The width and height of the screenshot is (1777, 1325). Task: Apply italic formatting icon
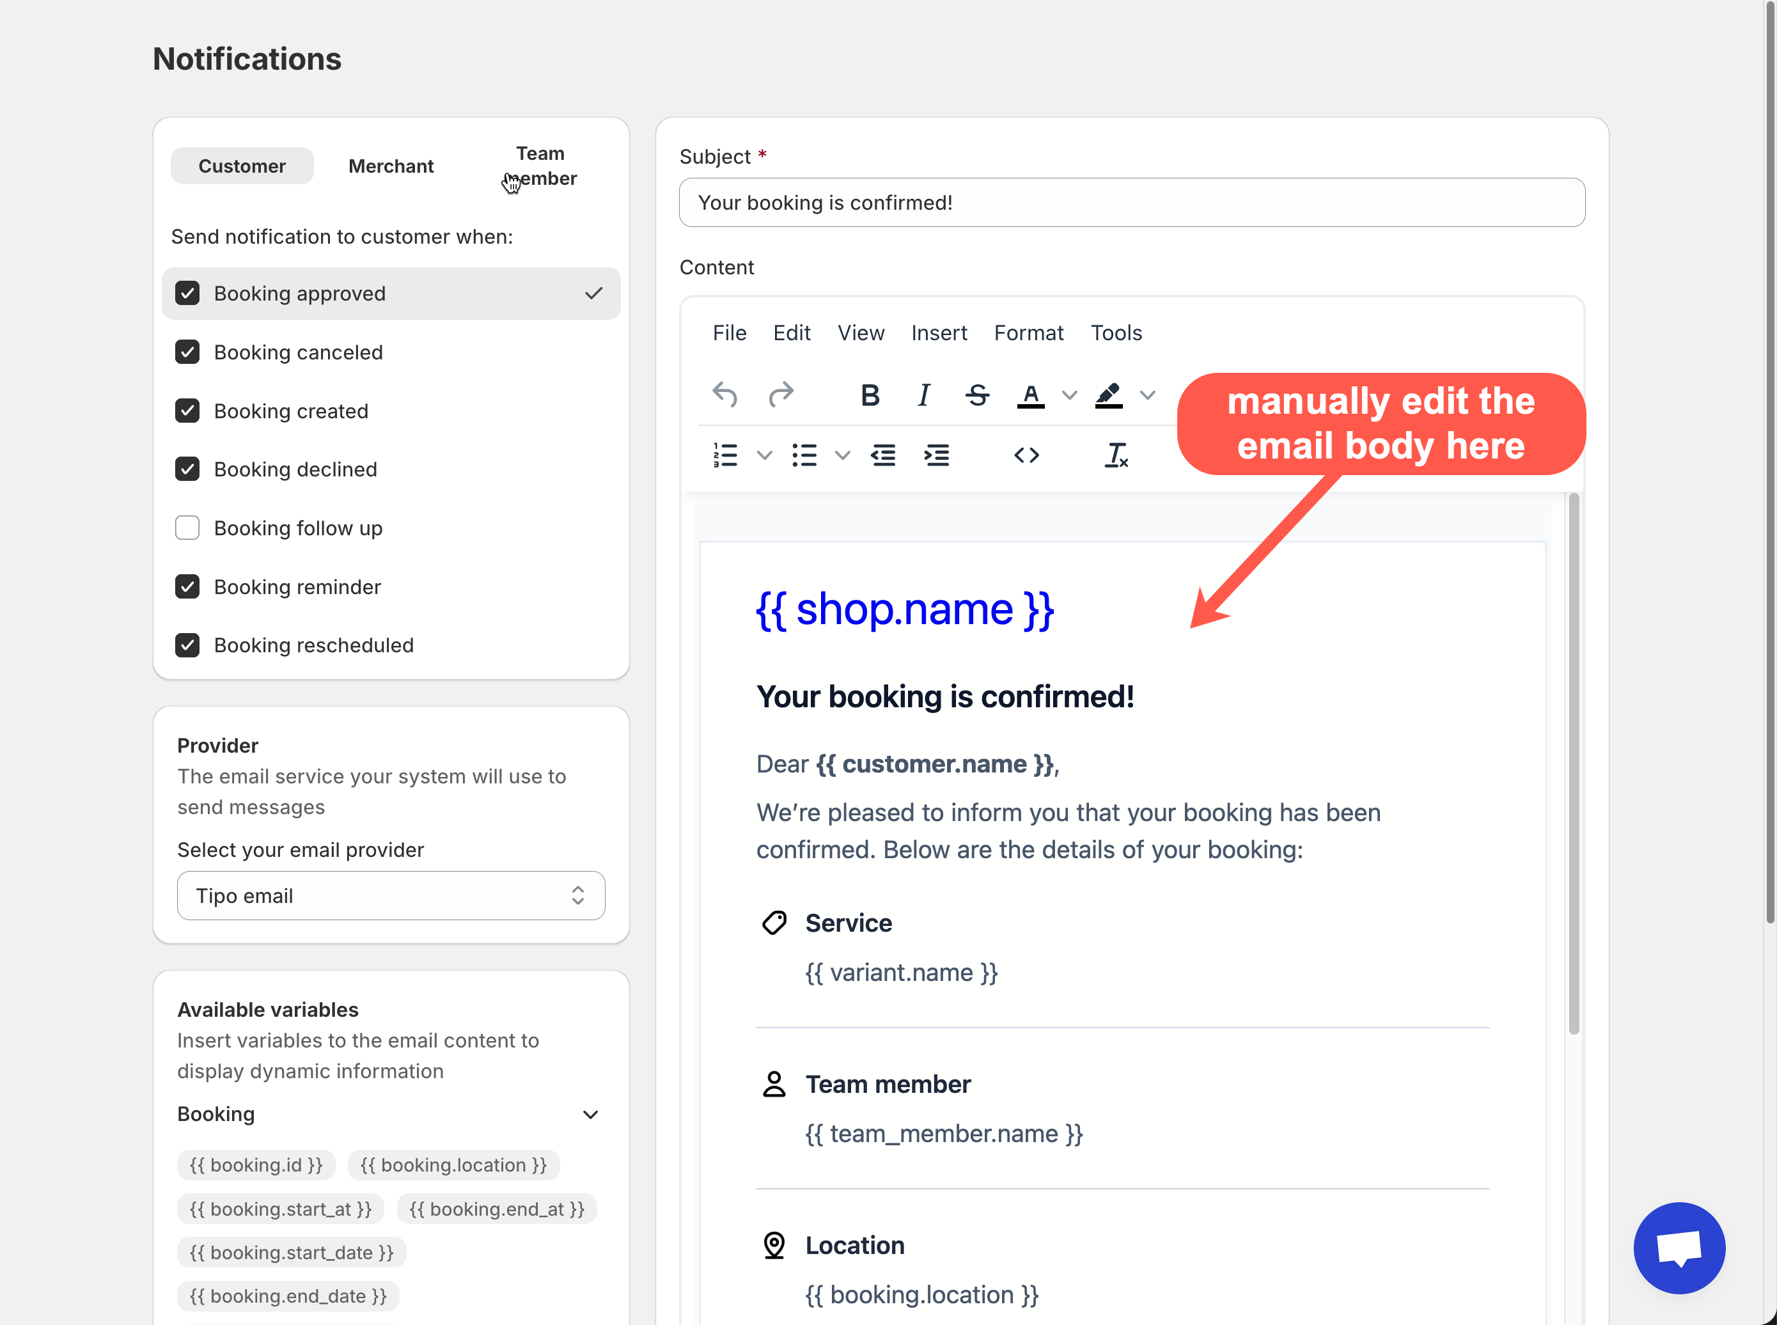(924, 395)
